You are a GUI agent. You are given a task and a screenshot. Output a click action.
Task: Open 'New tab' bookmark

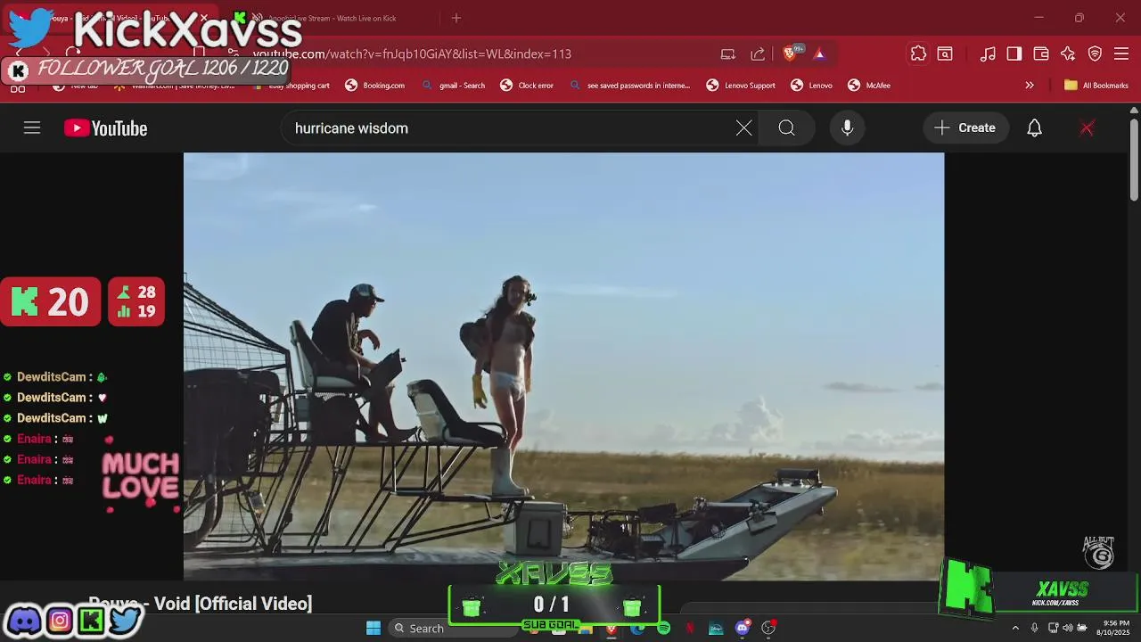tap(76, 86)
